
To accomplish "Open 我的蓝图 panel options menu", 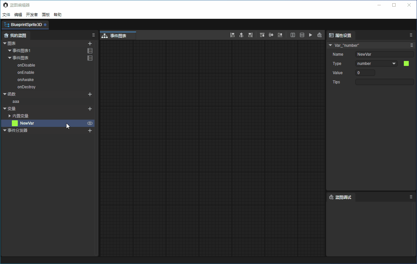I will point(94,35).
